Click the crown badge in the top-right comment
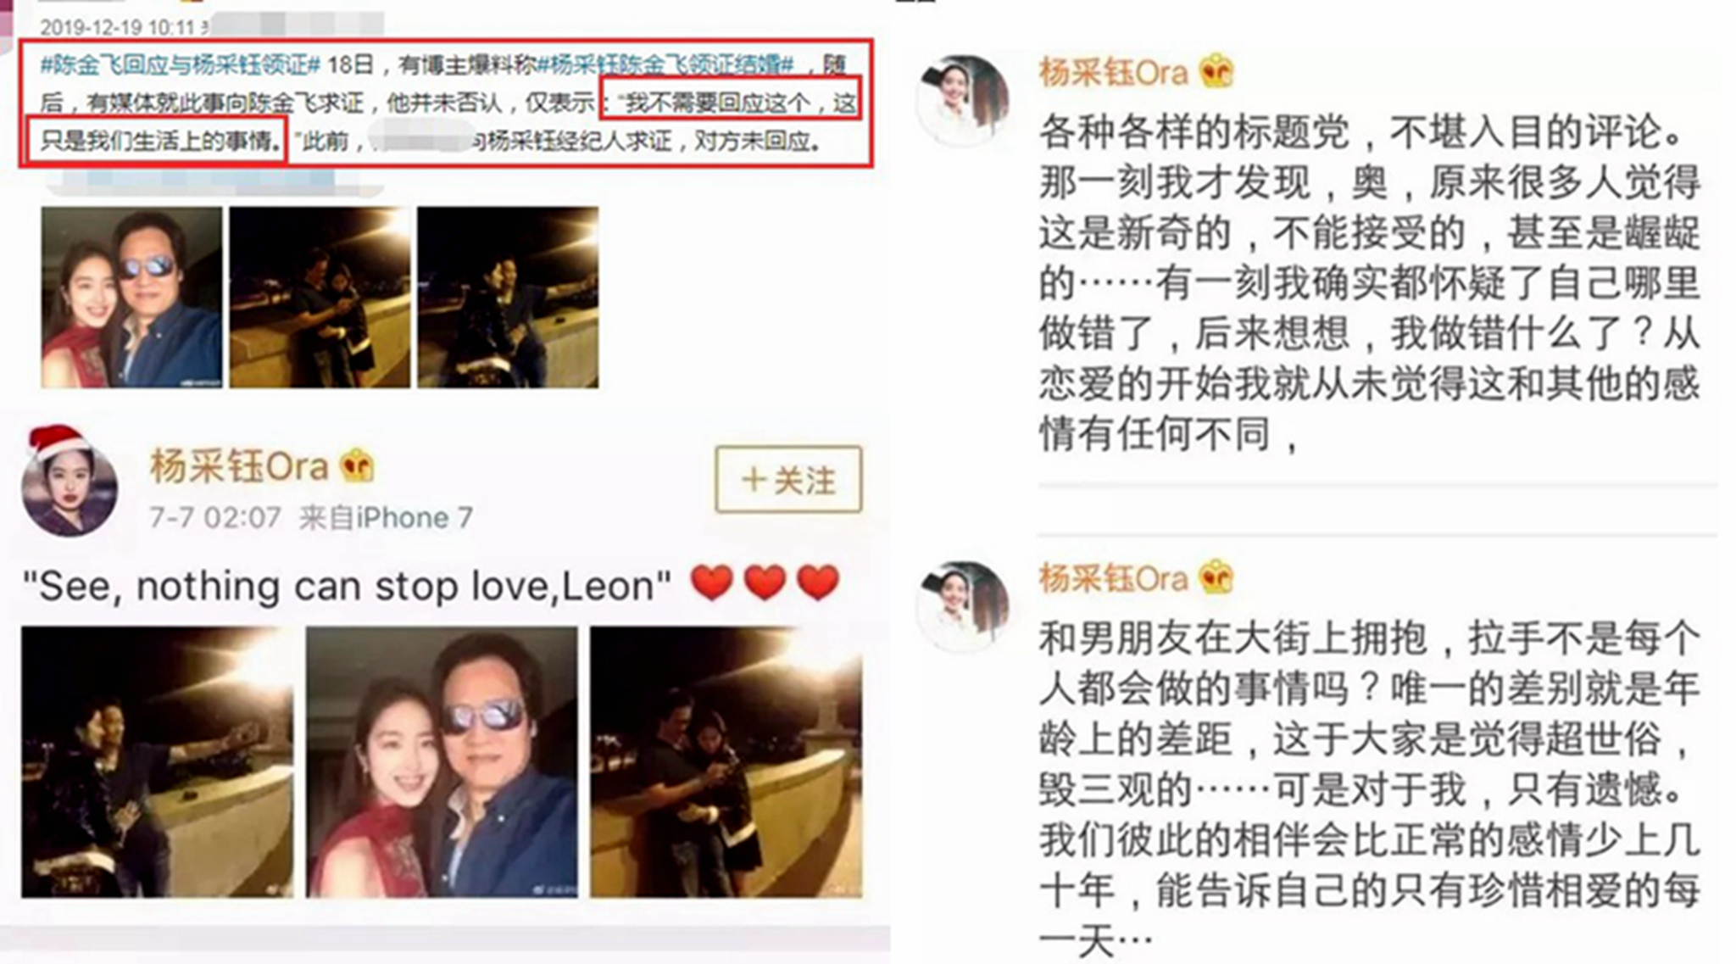 pos(1216,72)
